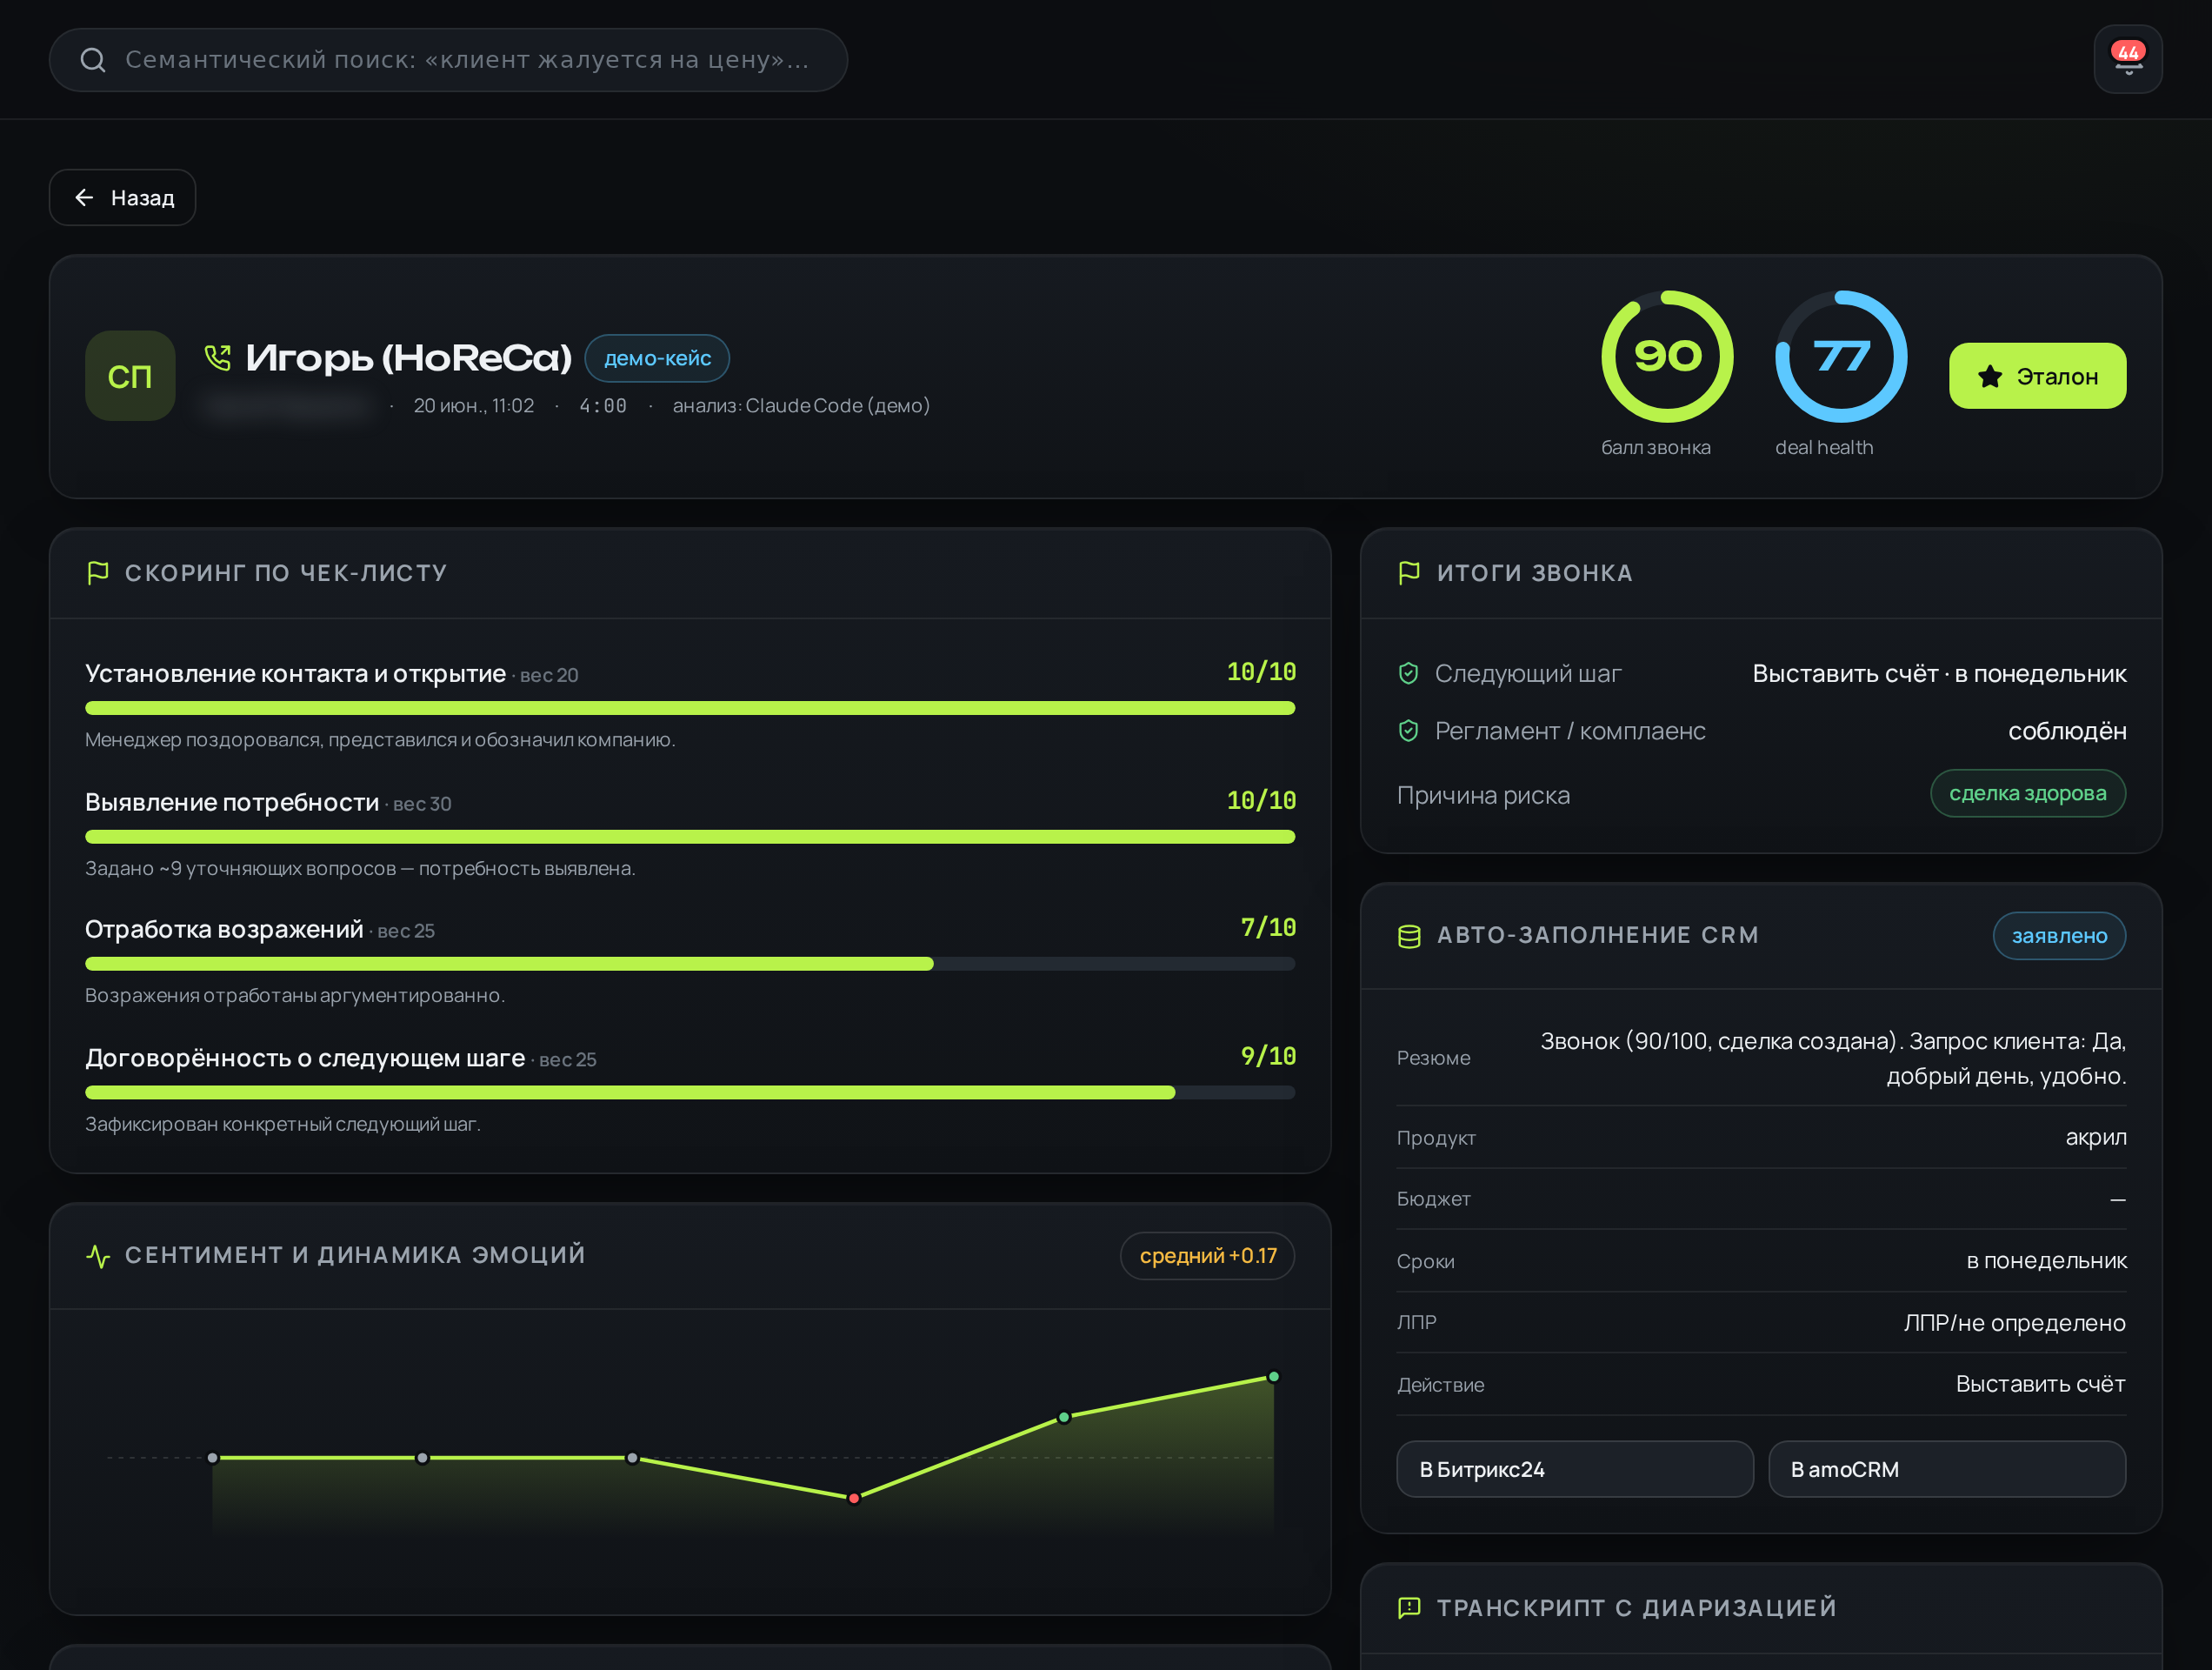Select the red low point on sentiment chart

coord(854,1498)
